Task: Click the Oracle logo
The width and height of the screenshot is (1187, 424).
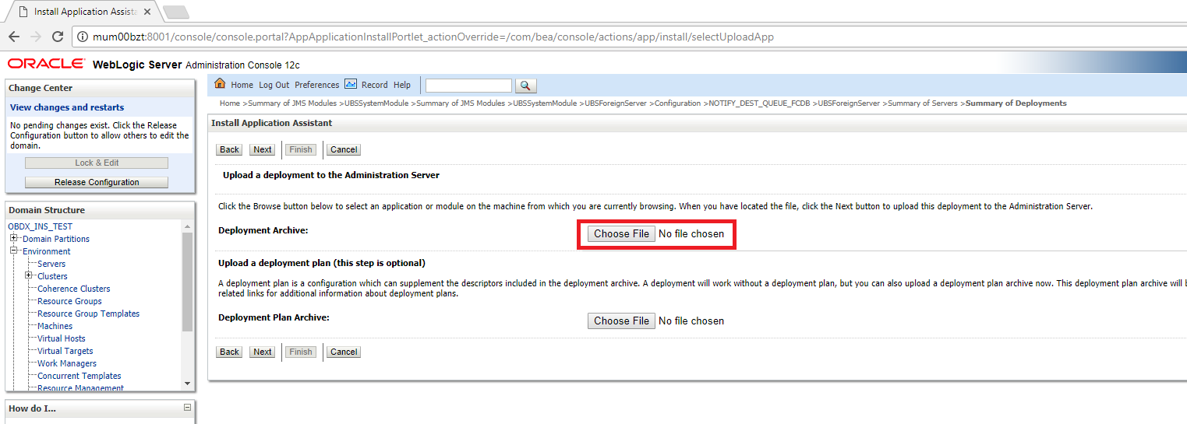Action: point(46,63)
